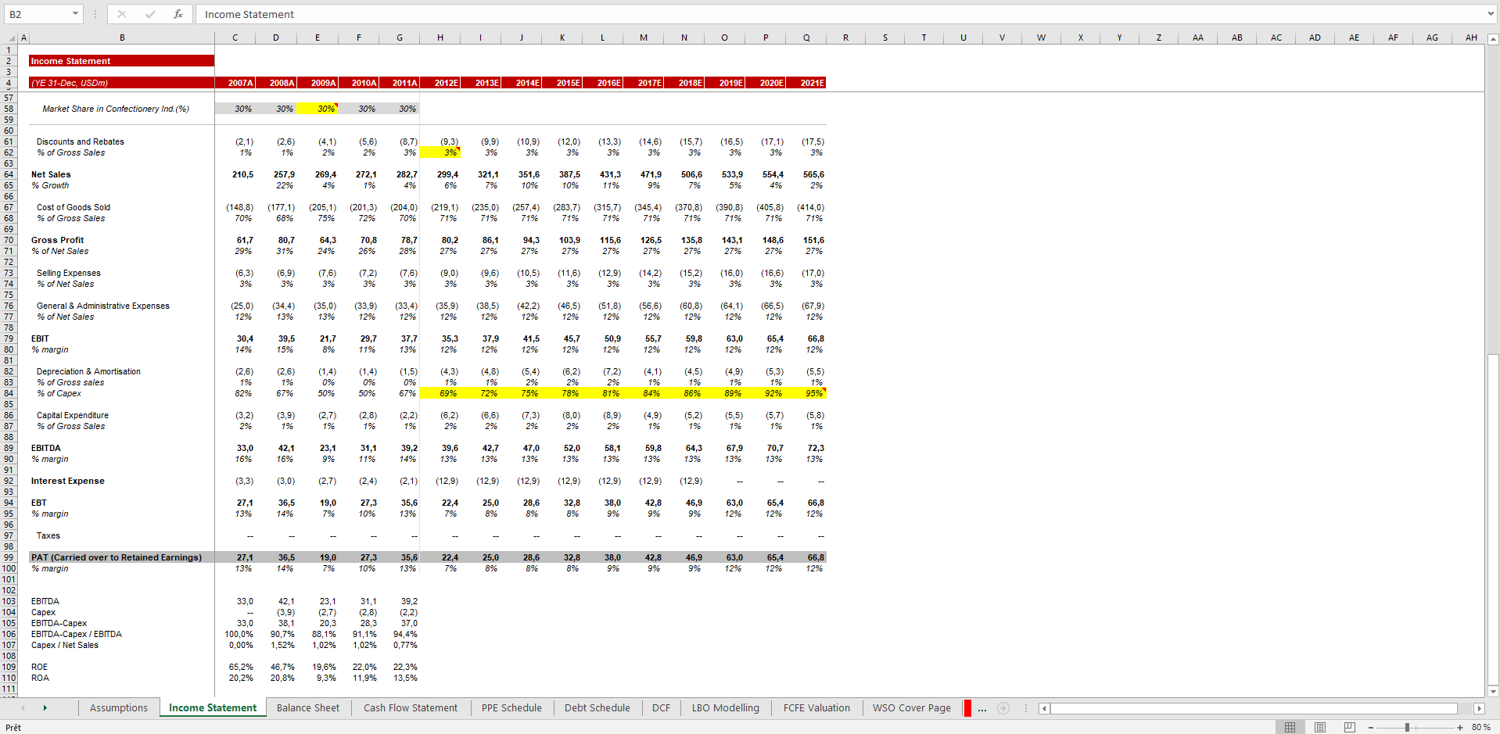Click the Enter checkmark icon beside formula bar

[x=150, y=14]
